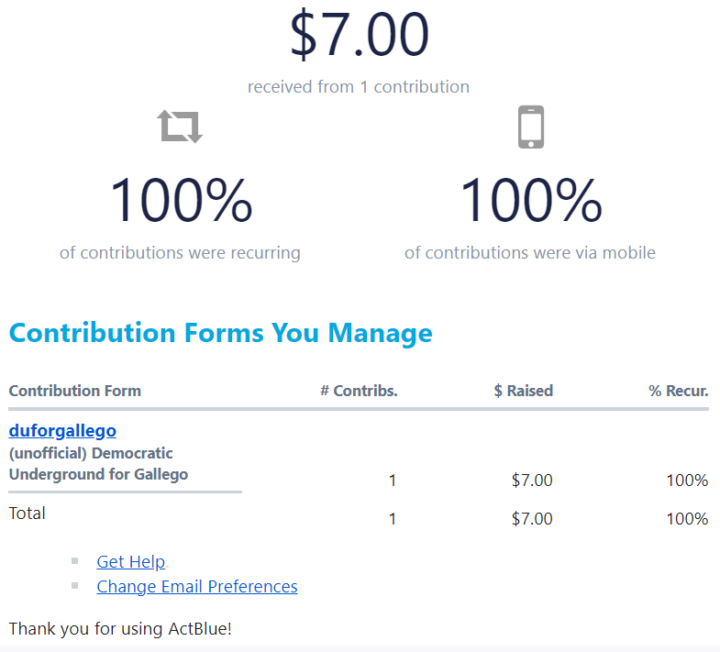Open the Get Help link
This screenshot has height=652, width=720.
(x=130, y=561)
